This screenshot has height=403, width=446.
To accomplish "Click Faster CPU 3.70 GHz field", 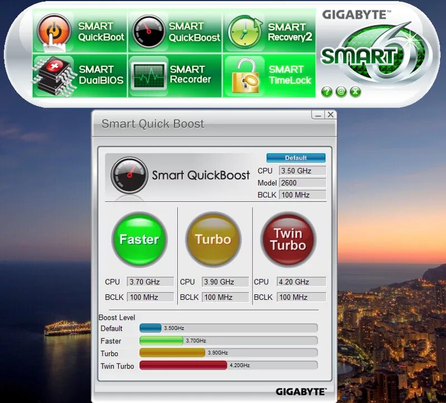I will click(x=150, y=282).
